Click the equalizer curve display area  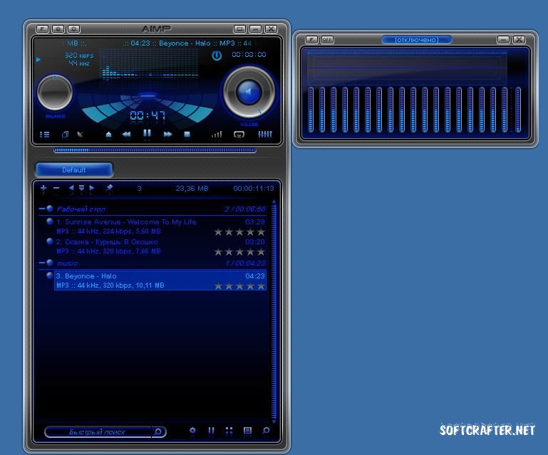click(407, 68)
